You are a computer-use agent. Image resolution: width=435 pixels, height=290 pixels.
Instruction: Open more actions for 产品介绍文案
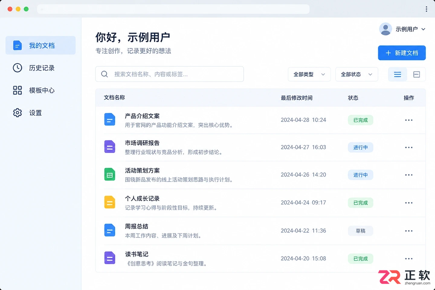(x=409, y=120)
